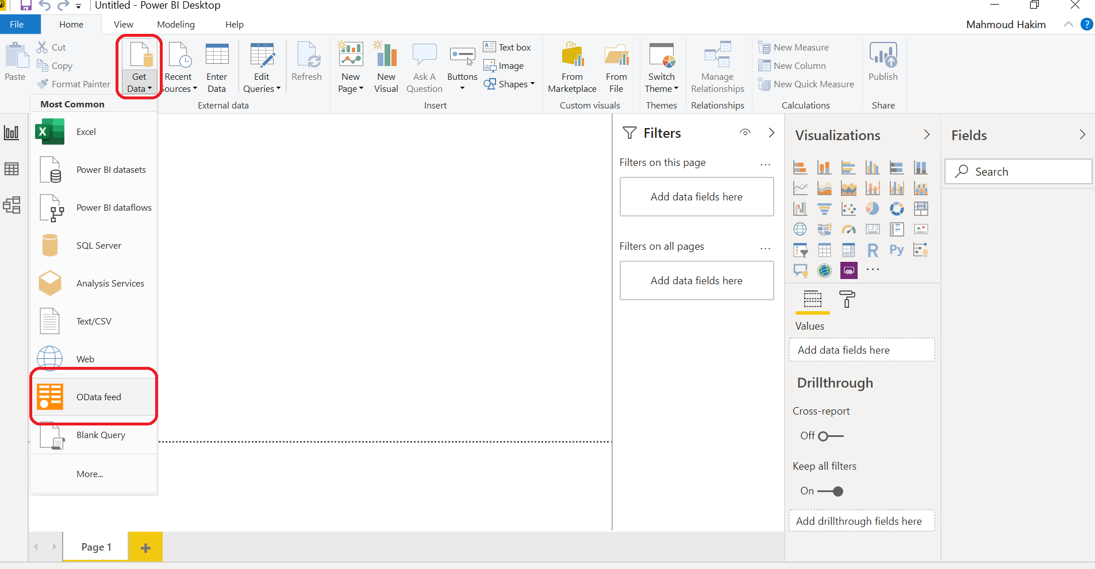Choose Excel from Most Common list

tap(94, 132)
